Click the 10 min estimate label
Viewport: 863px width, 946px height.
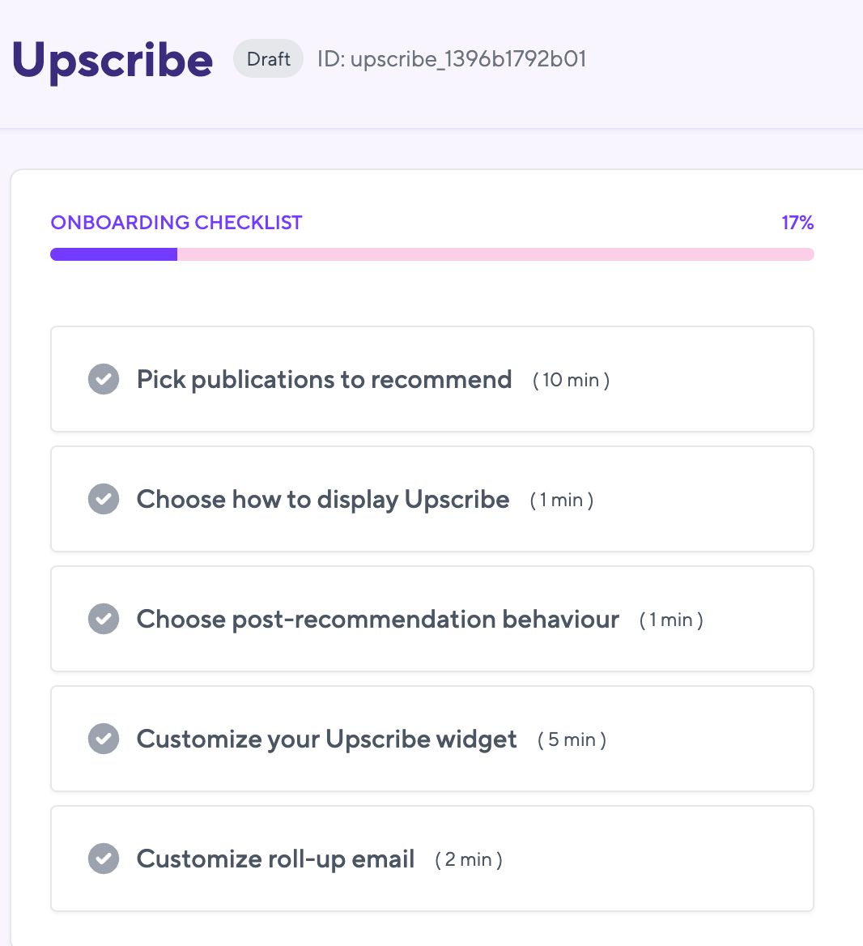[571, 380]
